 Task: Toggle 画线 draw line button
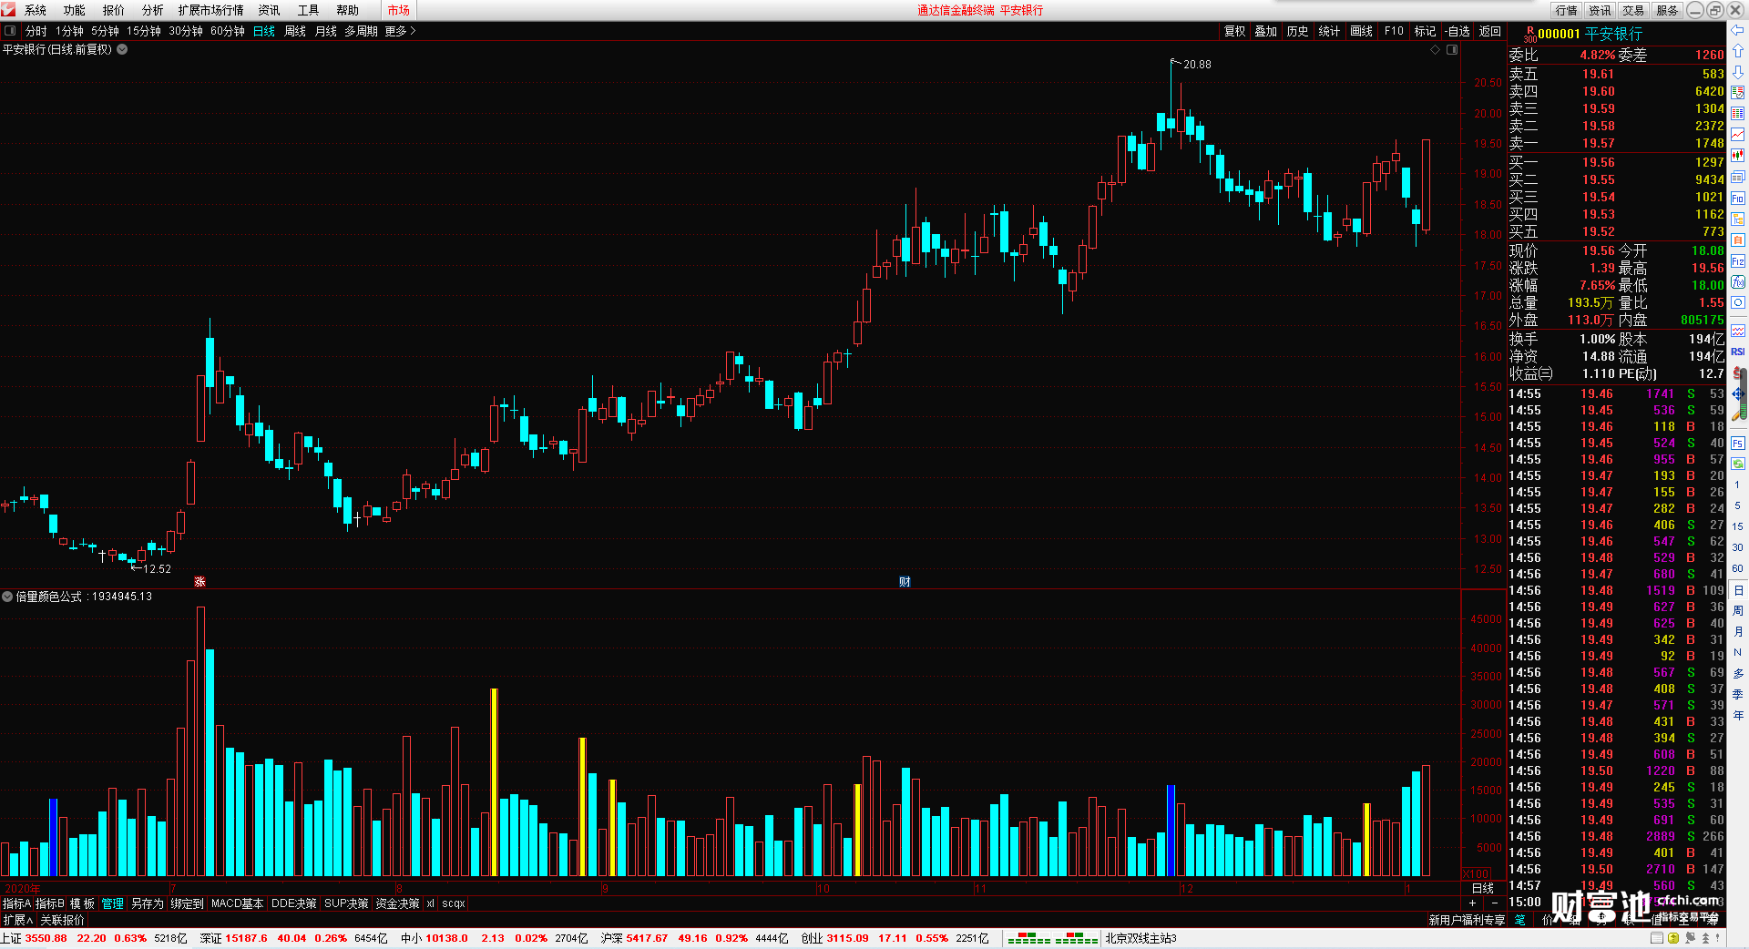pos(1361,31)
